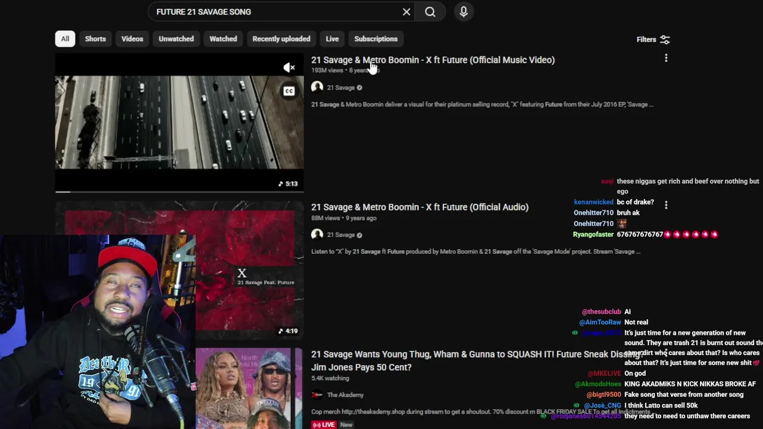Click The Akademy channel avatar
Screen dimensions: 763x429
click(x=317, y=395)
